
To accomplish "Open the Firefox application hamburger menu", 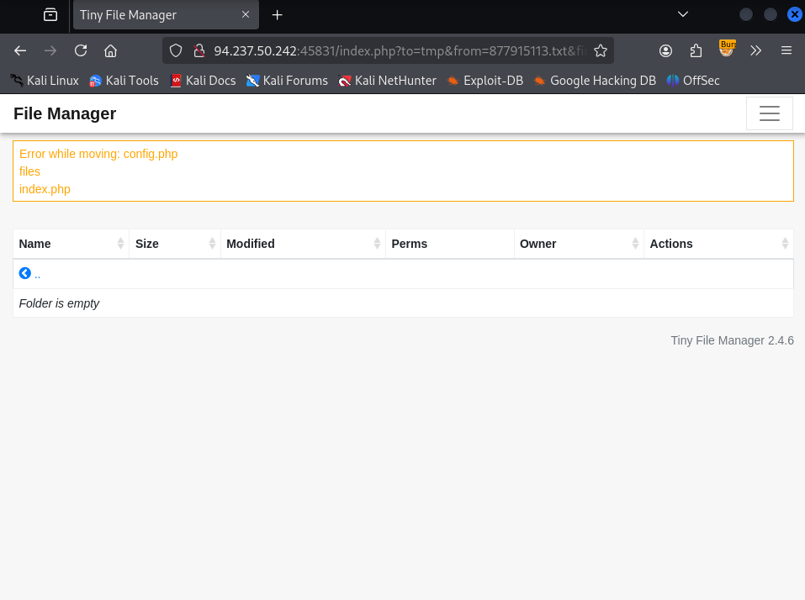I will (x=786, y=50).
